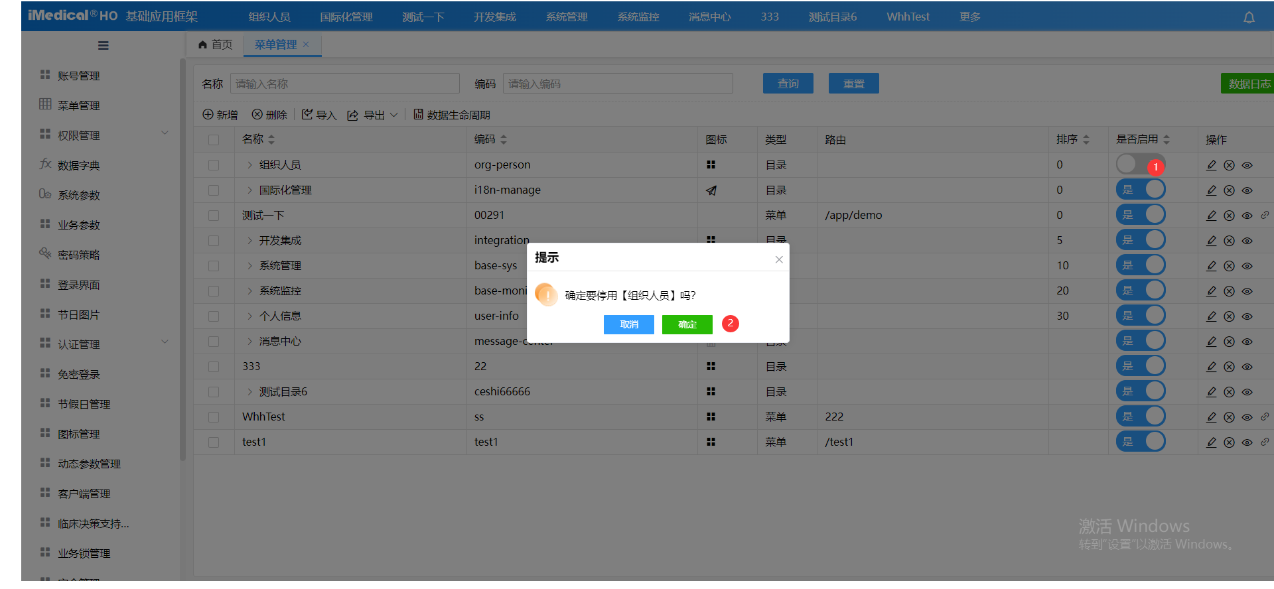1274x589 pixels.
Task: Collapse sidebar using hamburger menu icon
Action: pos(103,46)
